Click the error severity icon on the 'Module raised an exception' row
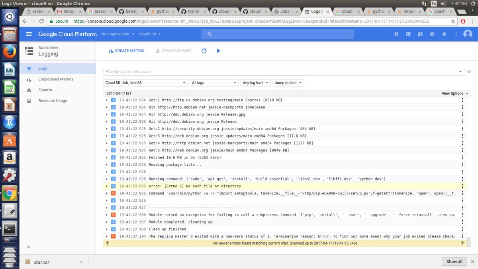478x269 pixels. click(x=113, y=215)
